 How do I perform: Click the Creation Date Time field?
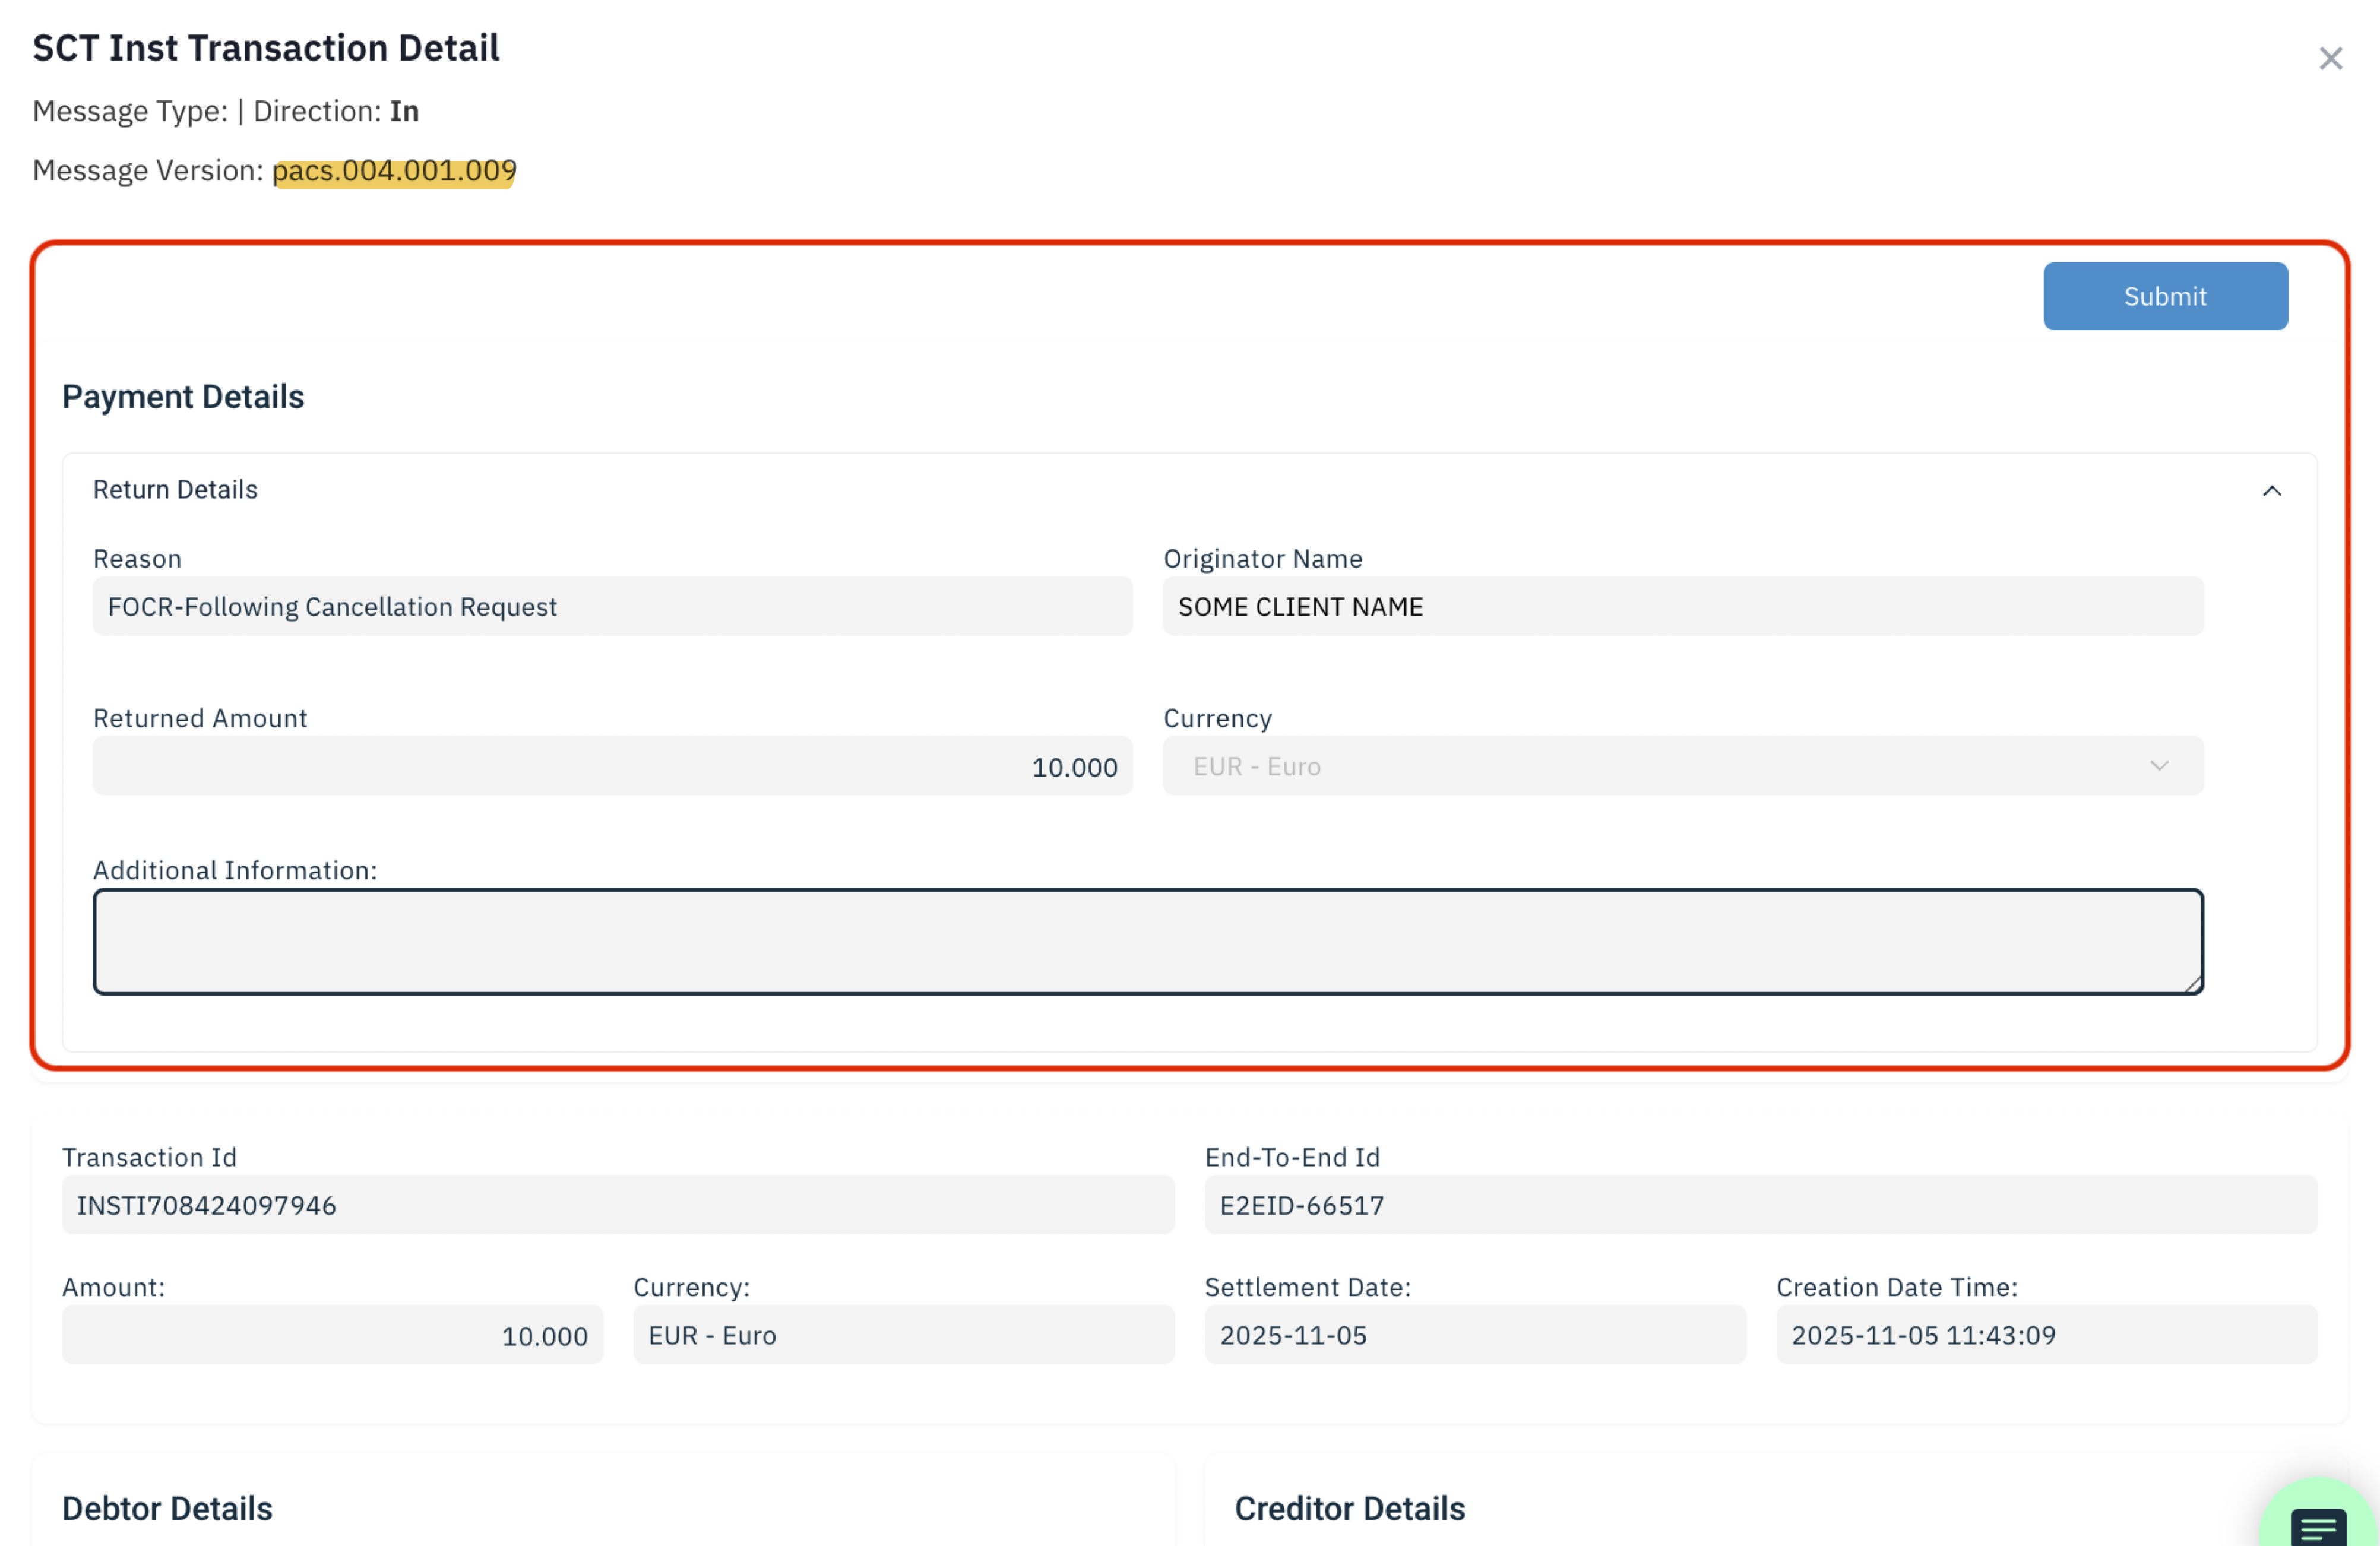click(2045, 1335)
